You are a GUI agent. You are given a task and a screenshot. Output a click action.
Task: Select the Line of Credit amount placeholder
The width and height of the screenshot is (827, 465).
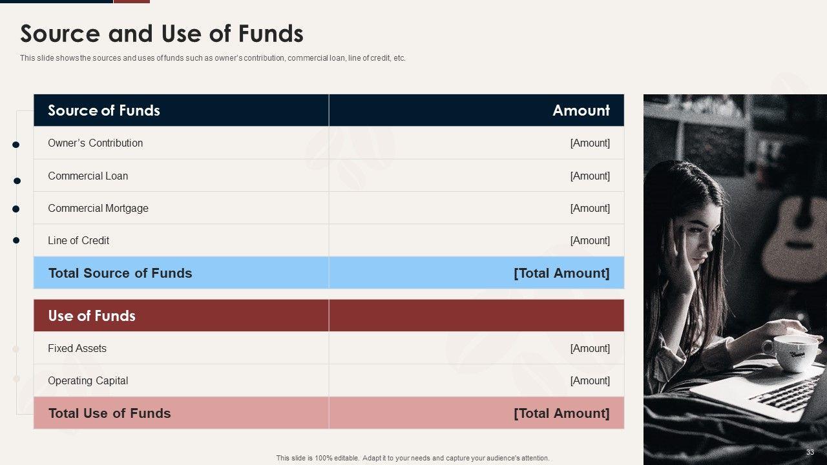589,240
